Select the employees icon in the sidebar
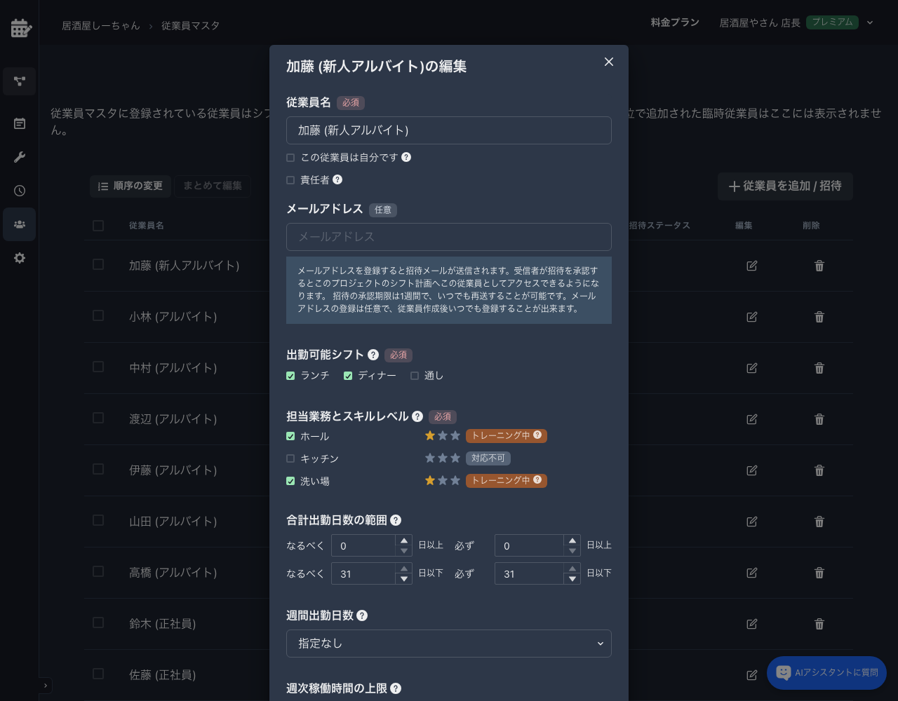 coord(19,224)
